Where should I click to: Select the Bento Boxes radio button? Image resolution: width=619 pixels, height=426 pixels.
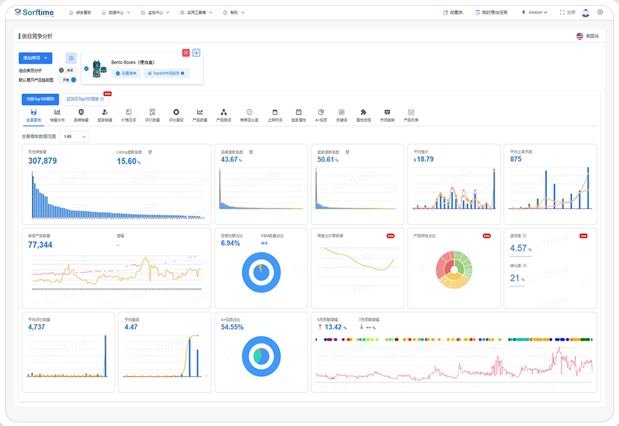click(x=86, y=68)
